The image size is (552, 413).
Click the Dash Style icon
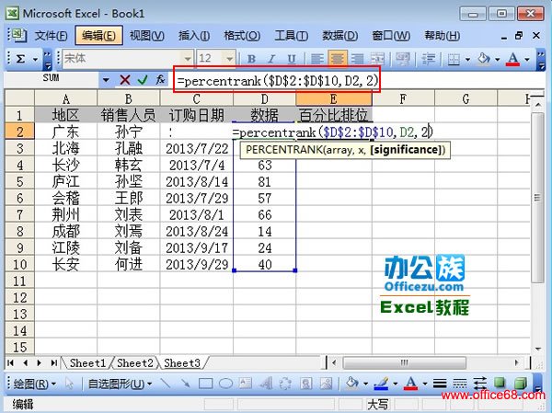tap(460, 384)
